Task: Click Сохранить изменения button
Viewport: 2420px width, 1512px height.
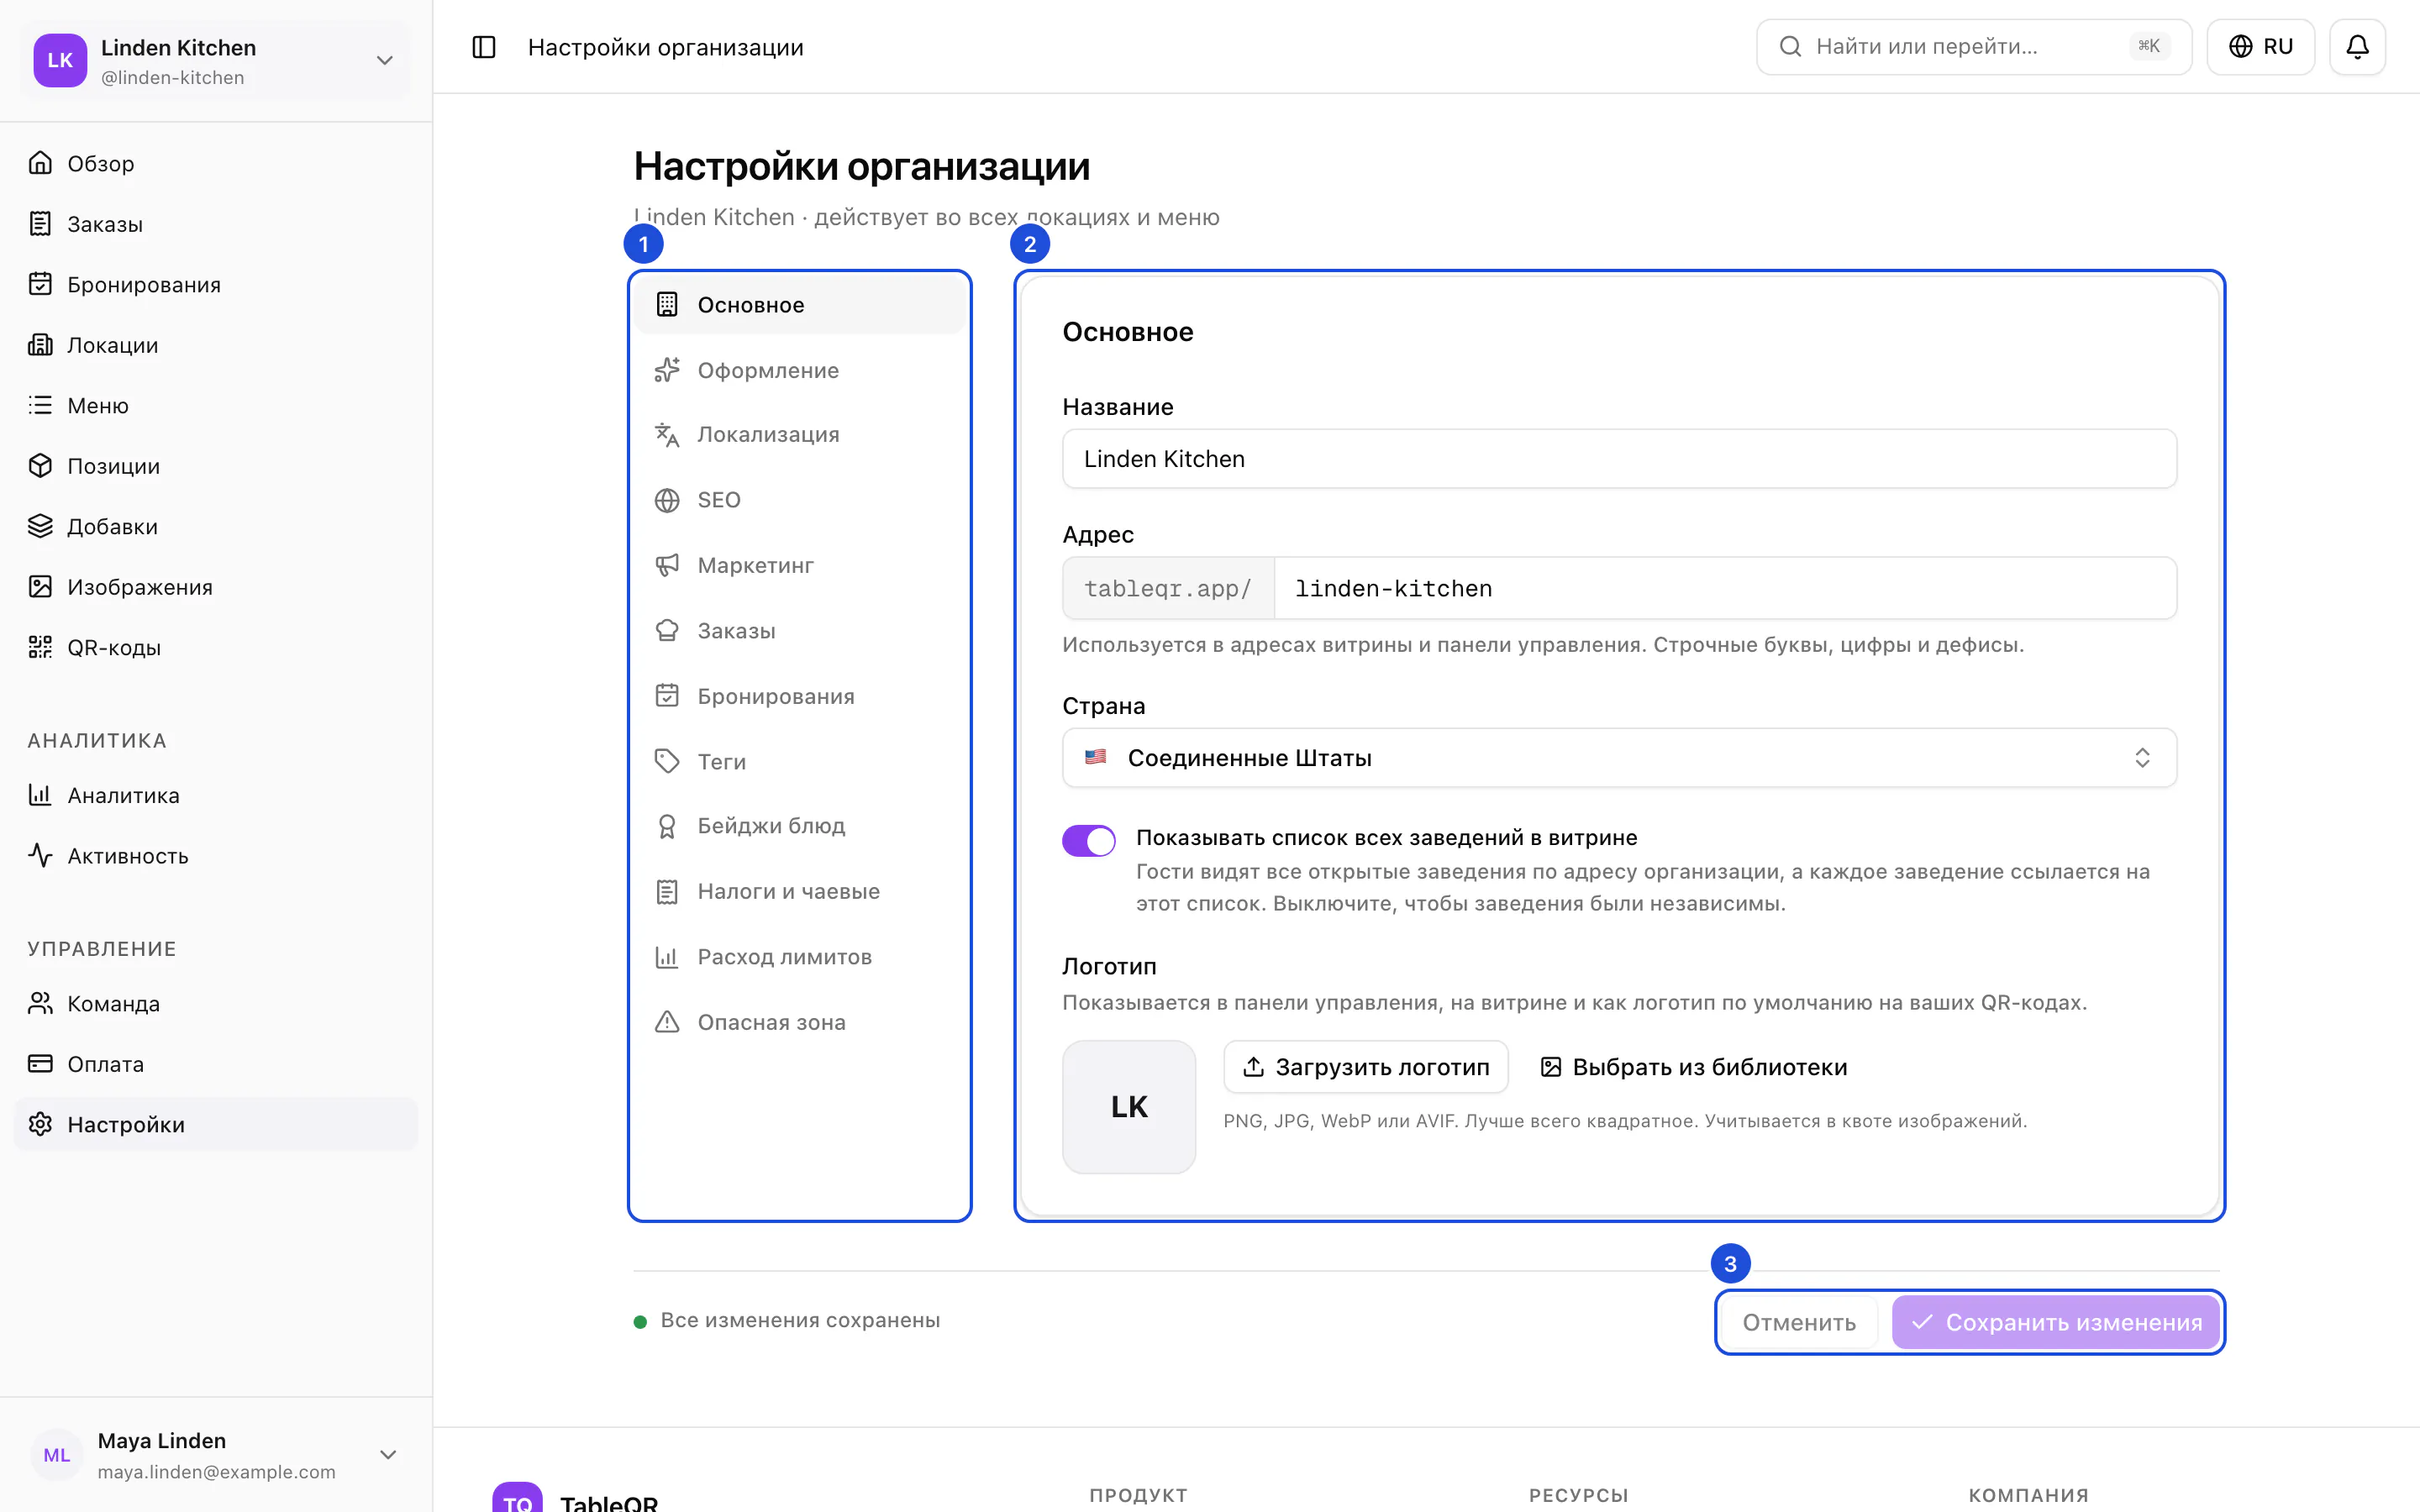Action: (2055, 1322)
